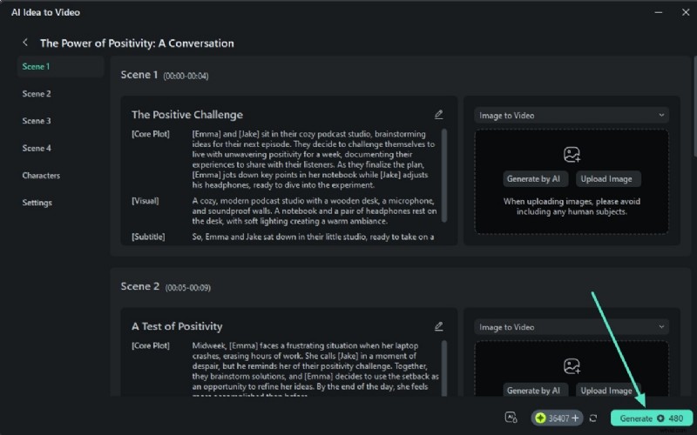Click the AI watermark icon in bottom bar

click(x=511, y=418)
